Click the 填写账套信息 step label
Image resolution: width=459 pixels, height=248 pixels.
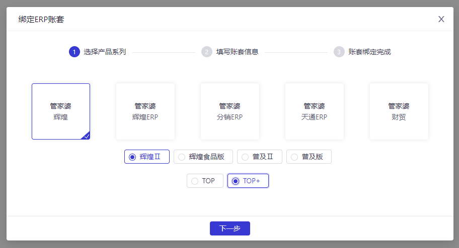(x=237, y=52)
